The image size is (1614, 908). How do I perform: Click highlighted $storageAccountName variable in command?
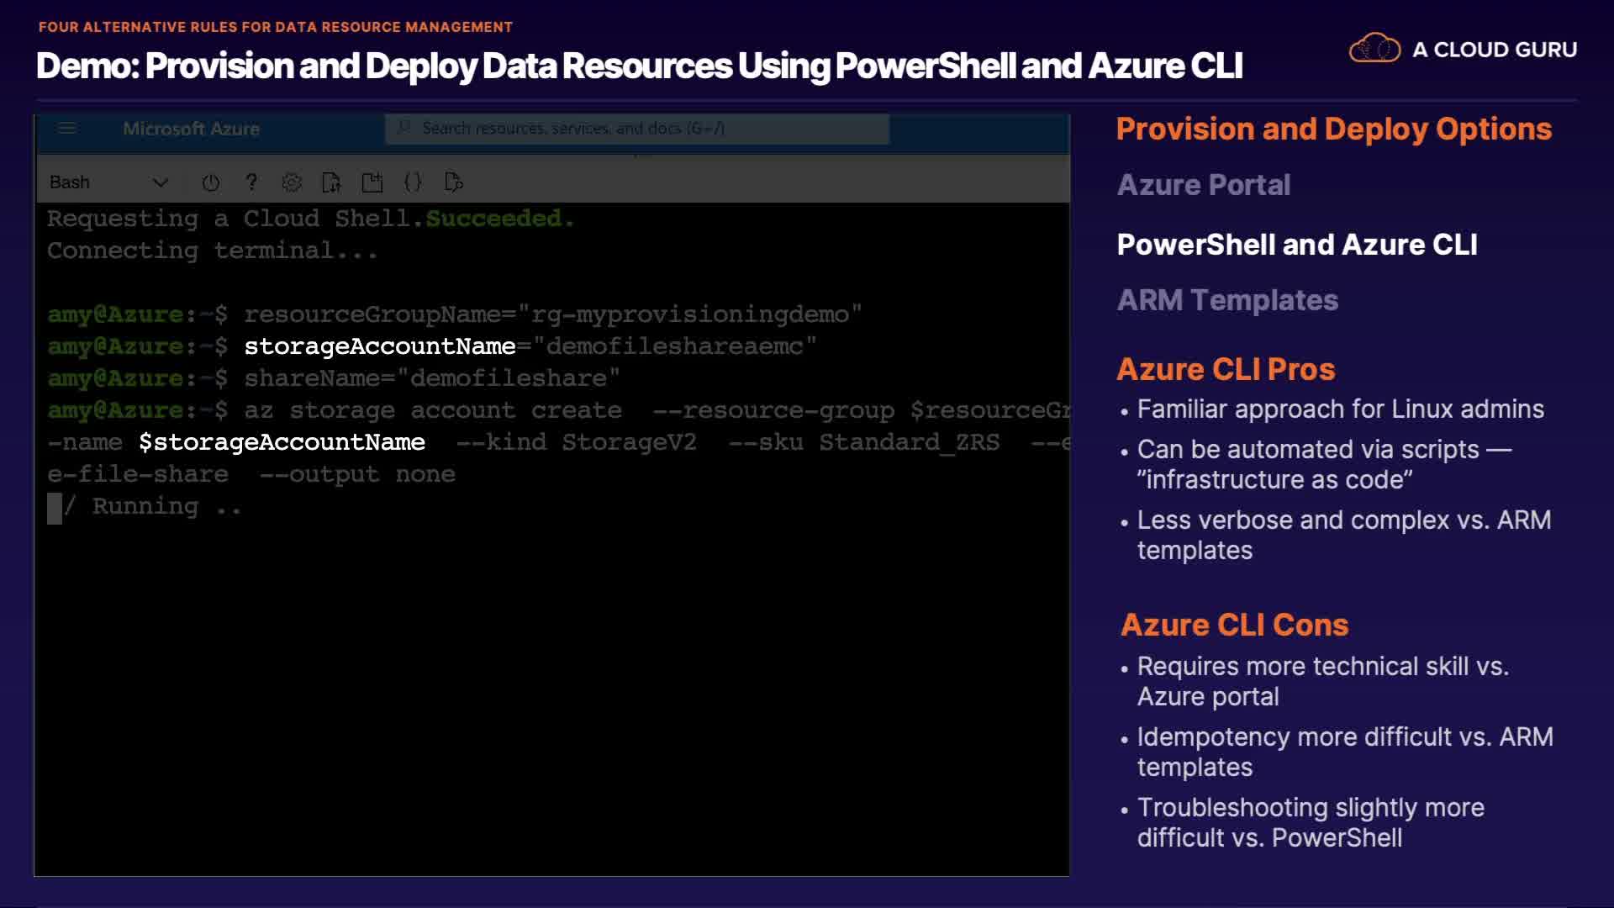[282, 442]
